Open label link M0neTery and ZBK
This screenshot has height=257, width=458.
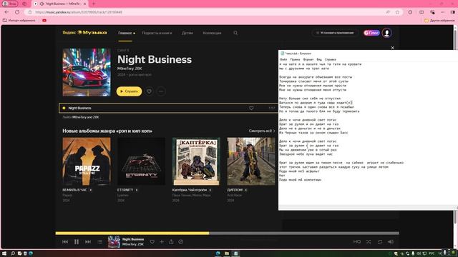[86, 117]
